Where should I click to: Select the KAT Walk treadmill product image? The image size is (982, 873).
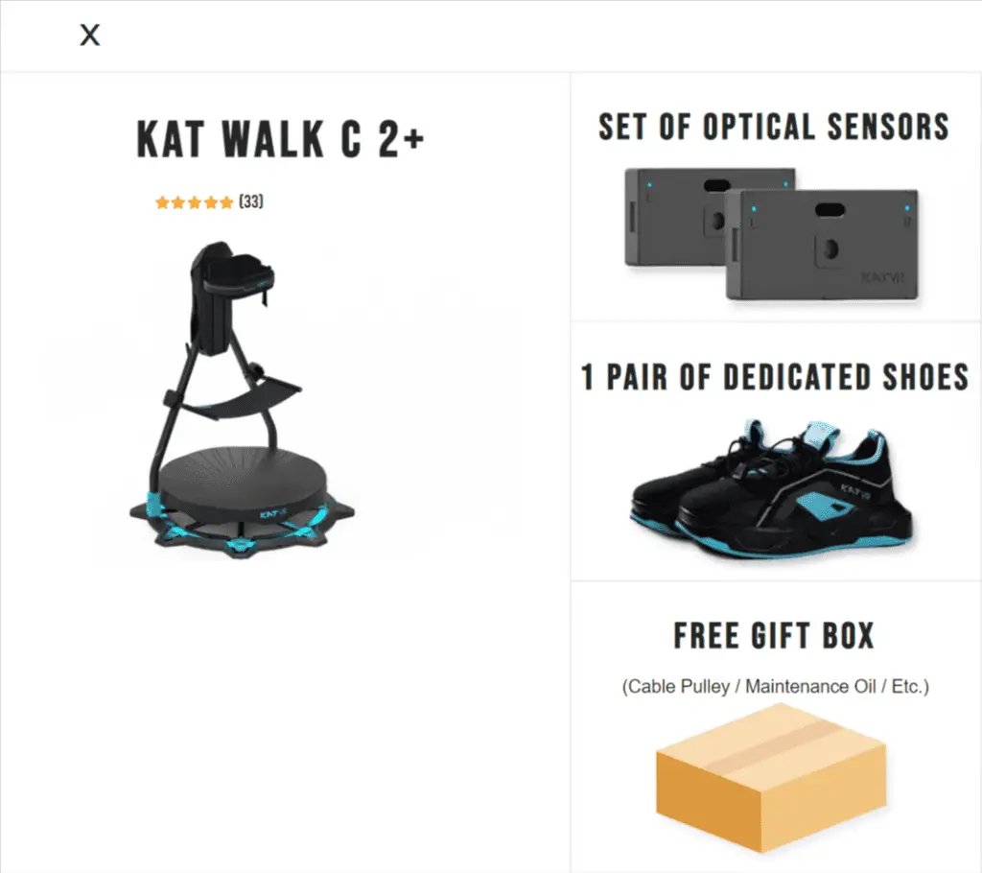[x=242, y=399]
